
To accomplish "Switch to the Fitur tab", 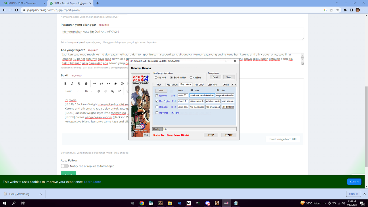I will click(159, 85).
